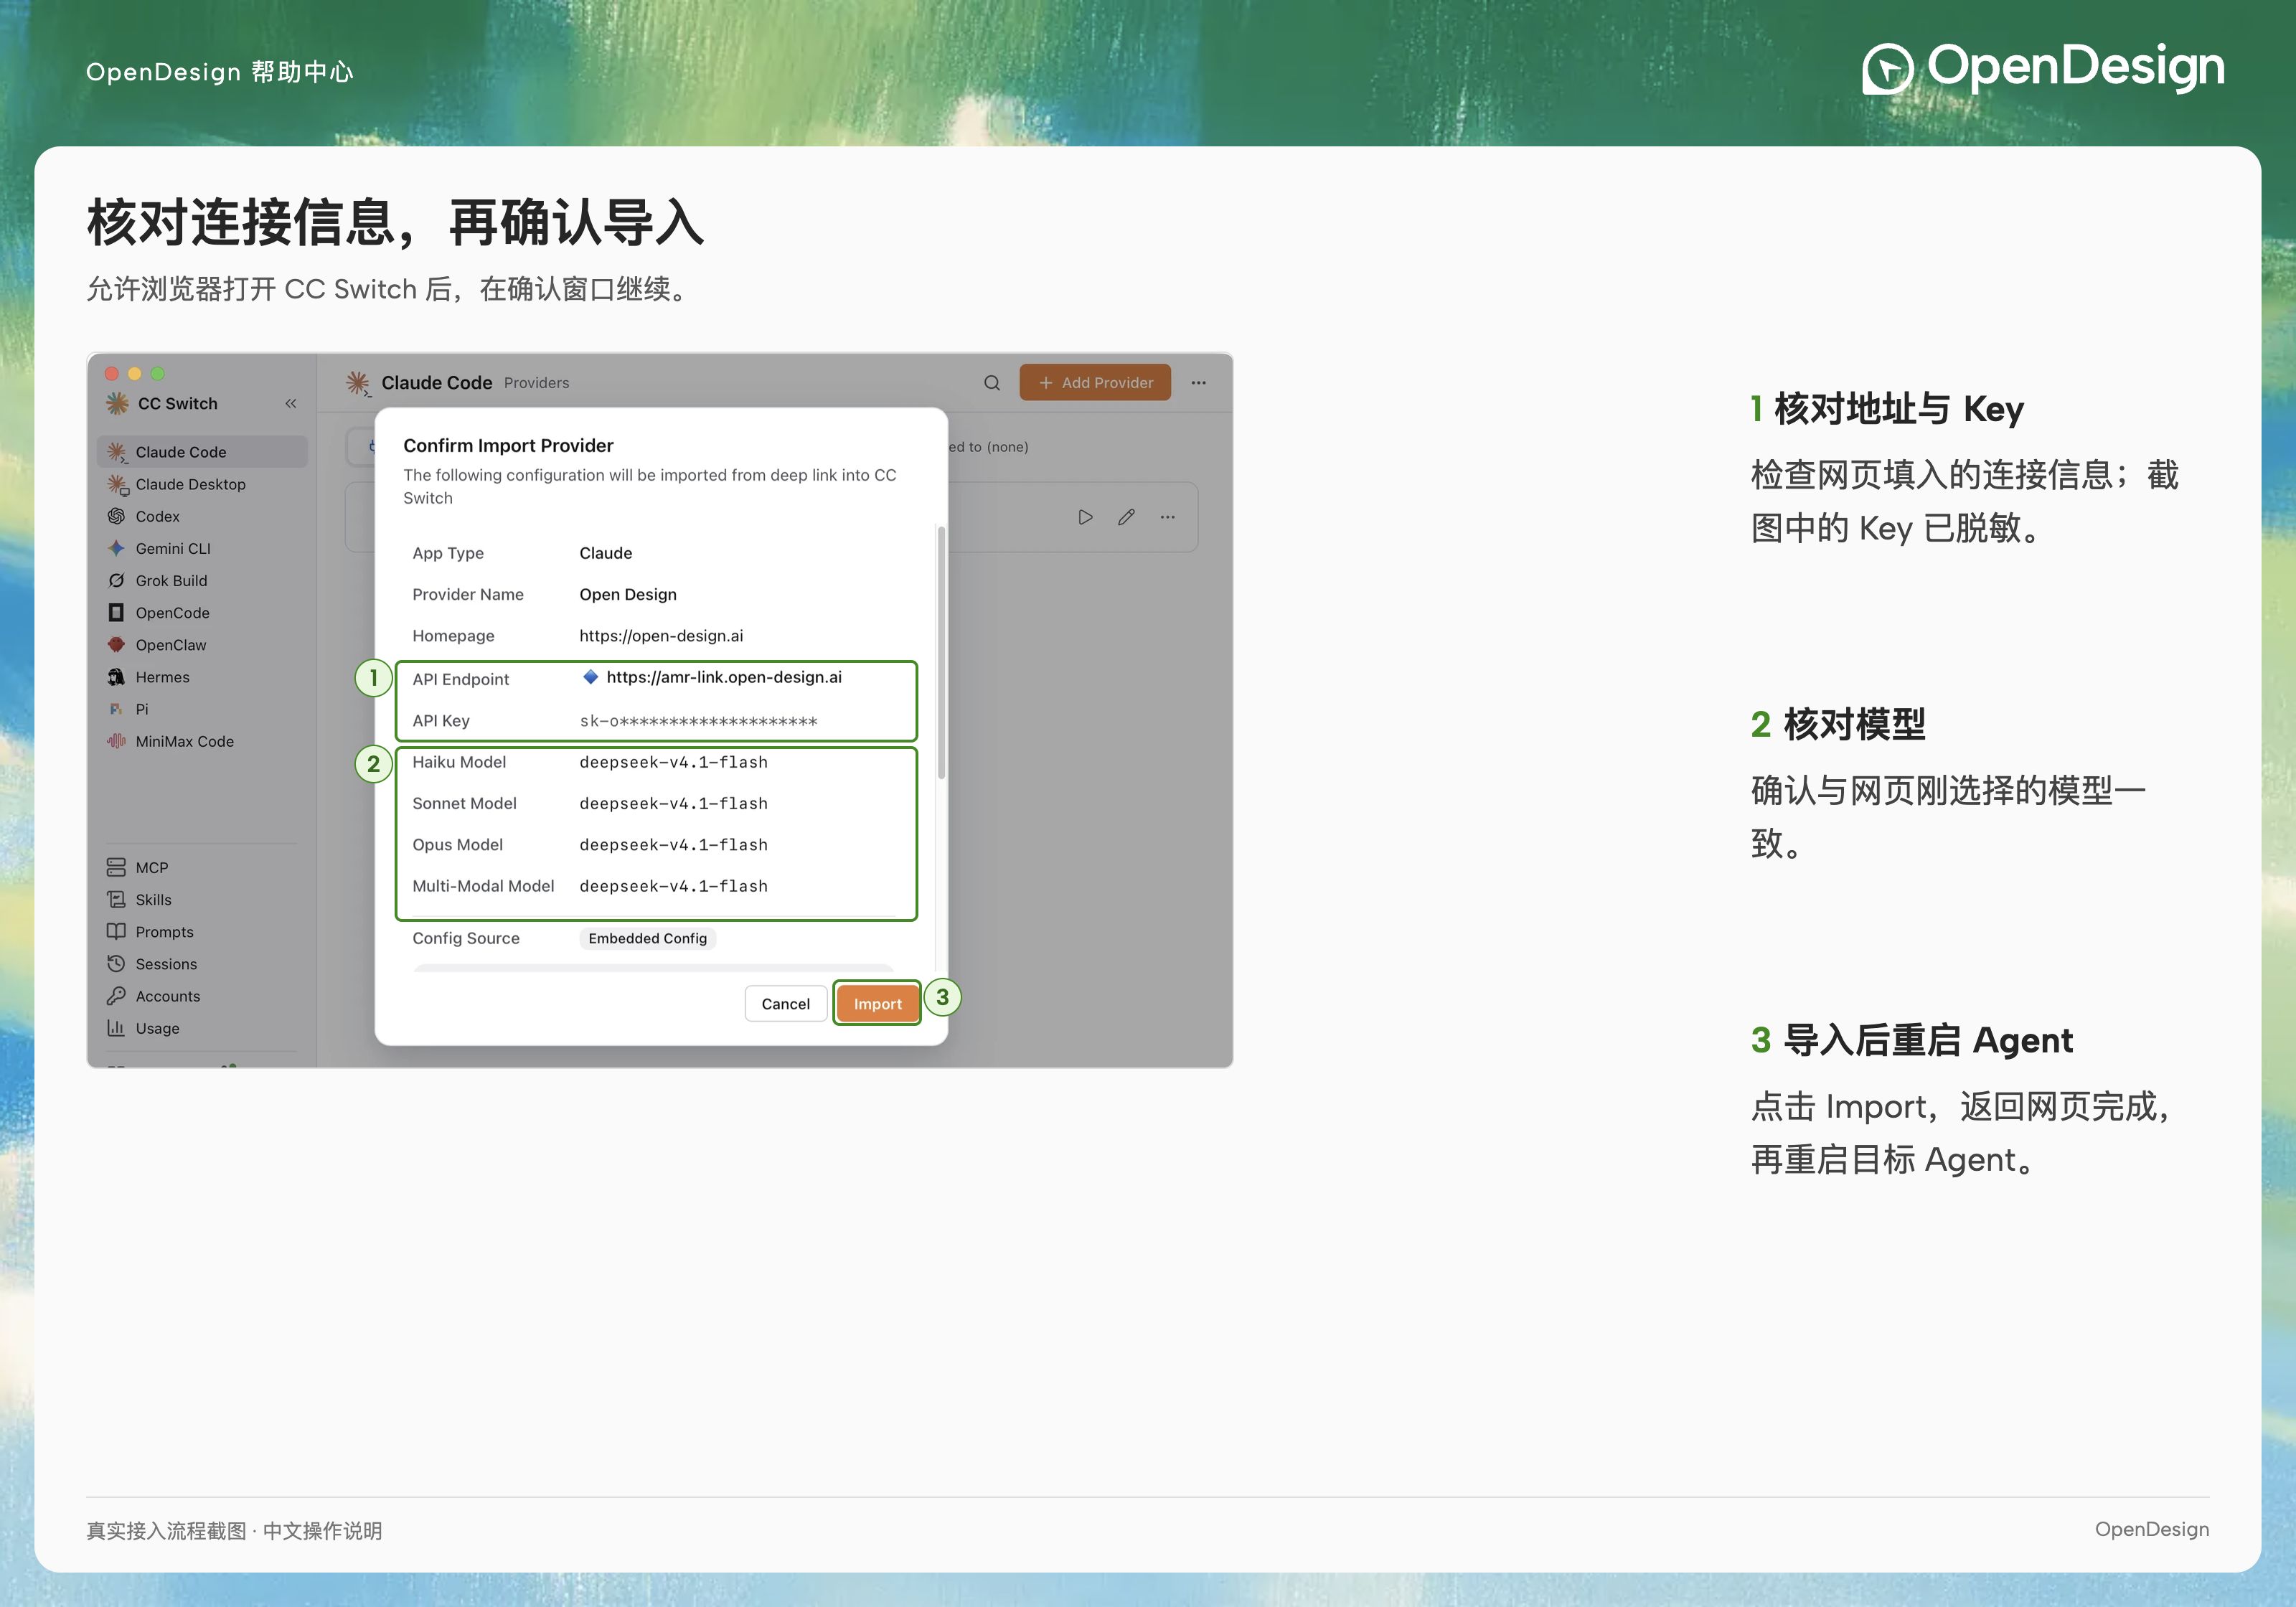Open the more options ellipsis next to Add Provider
The width and height of the screenshot is (2296, 1607).
pyautogui.click(x=1198, y=382)
